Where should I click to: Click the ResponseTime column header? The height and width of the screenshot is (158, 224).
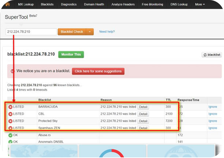tap(188, 100)
